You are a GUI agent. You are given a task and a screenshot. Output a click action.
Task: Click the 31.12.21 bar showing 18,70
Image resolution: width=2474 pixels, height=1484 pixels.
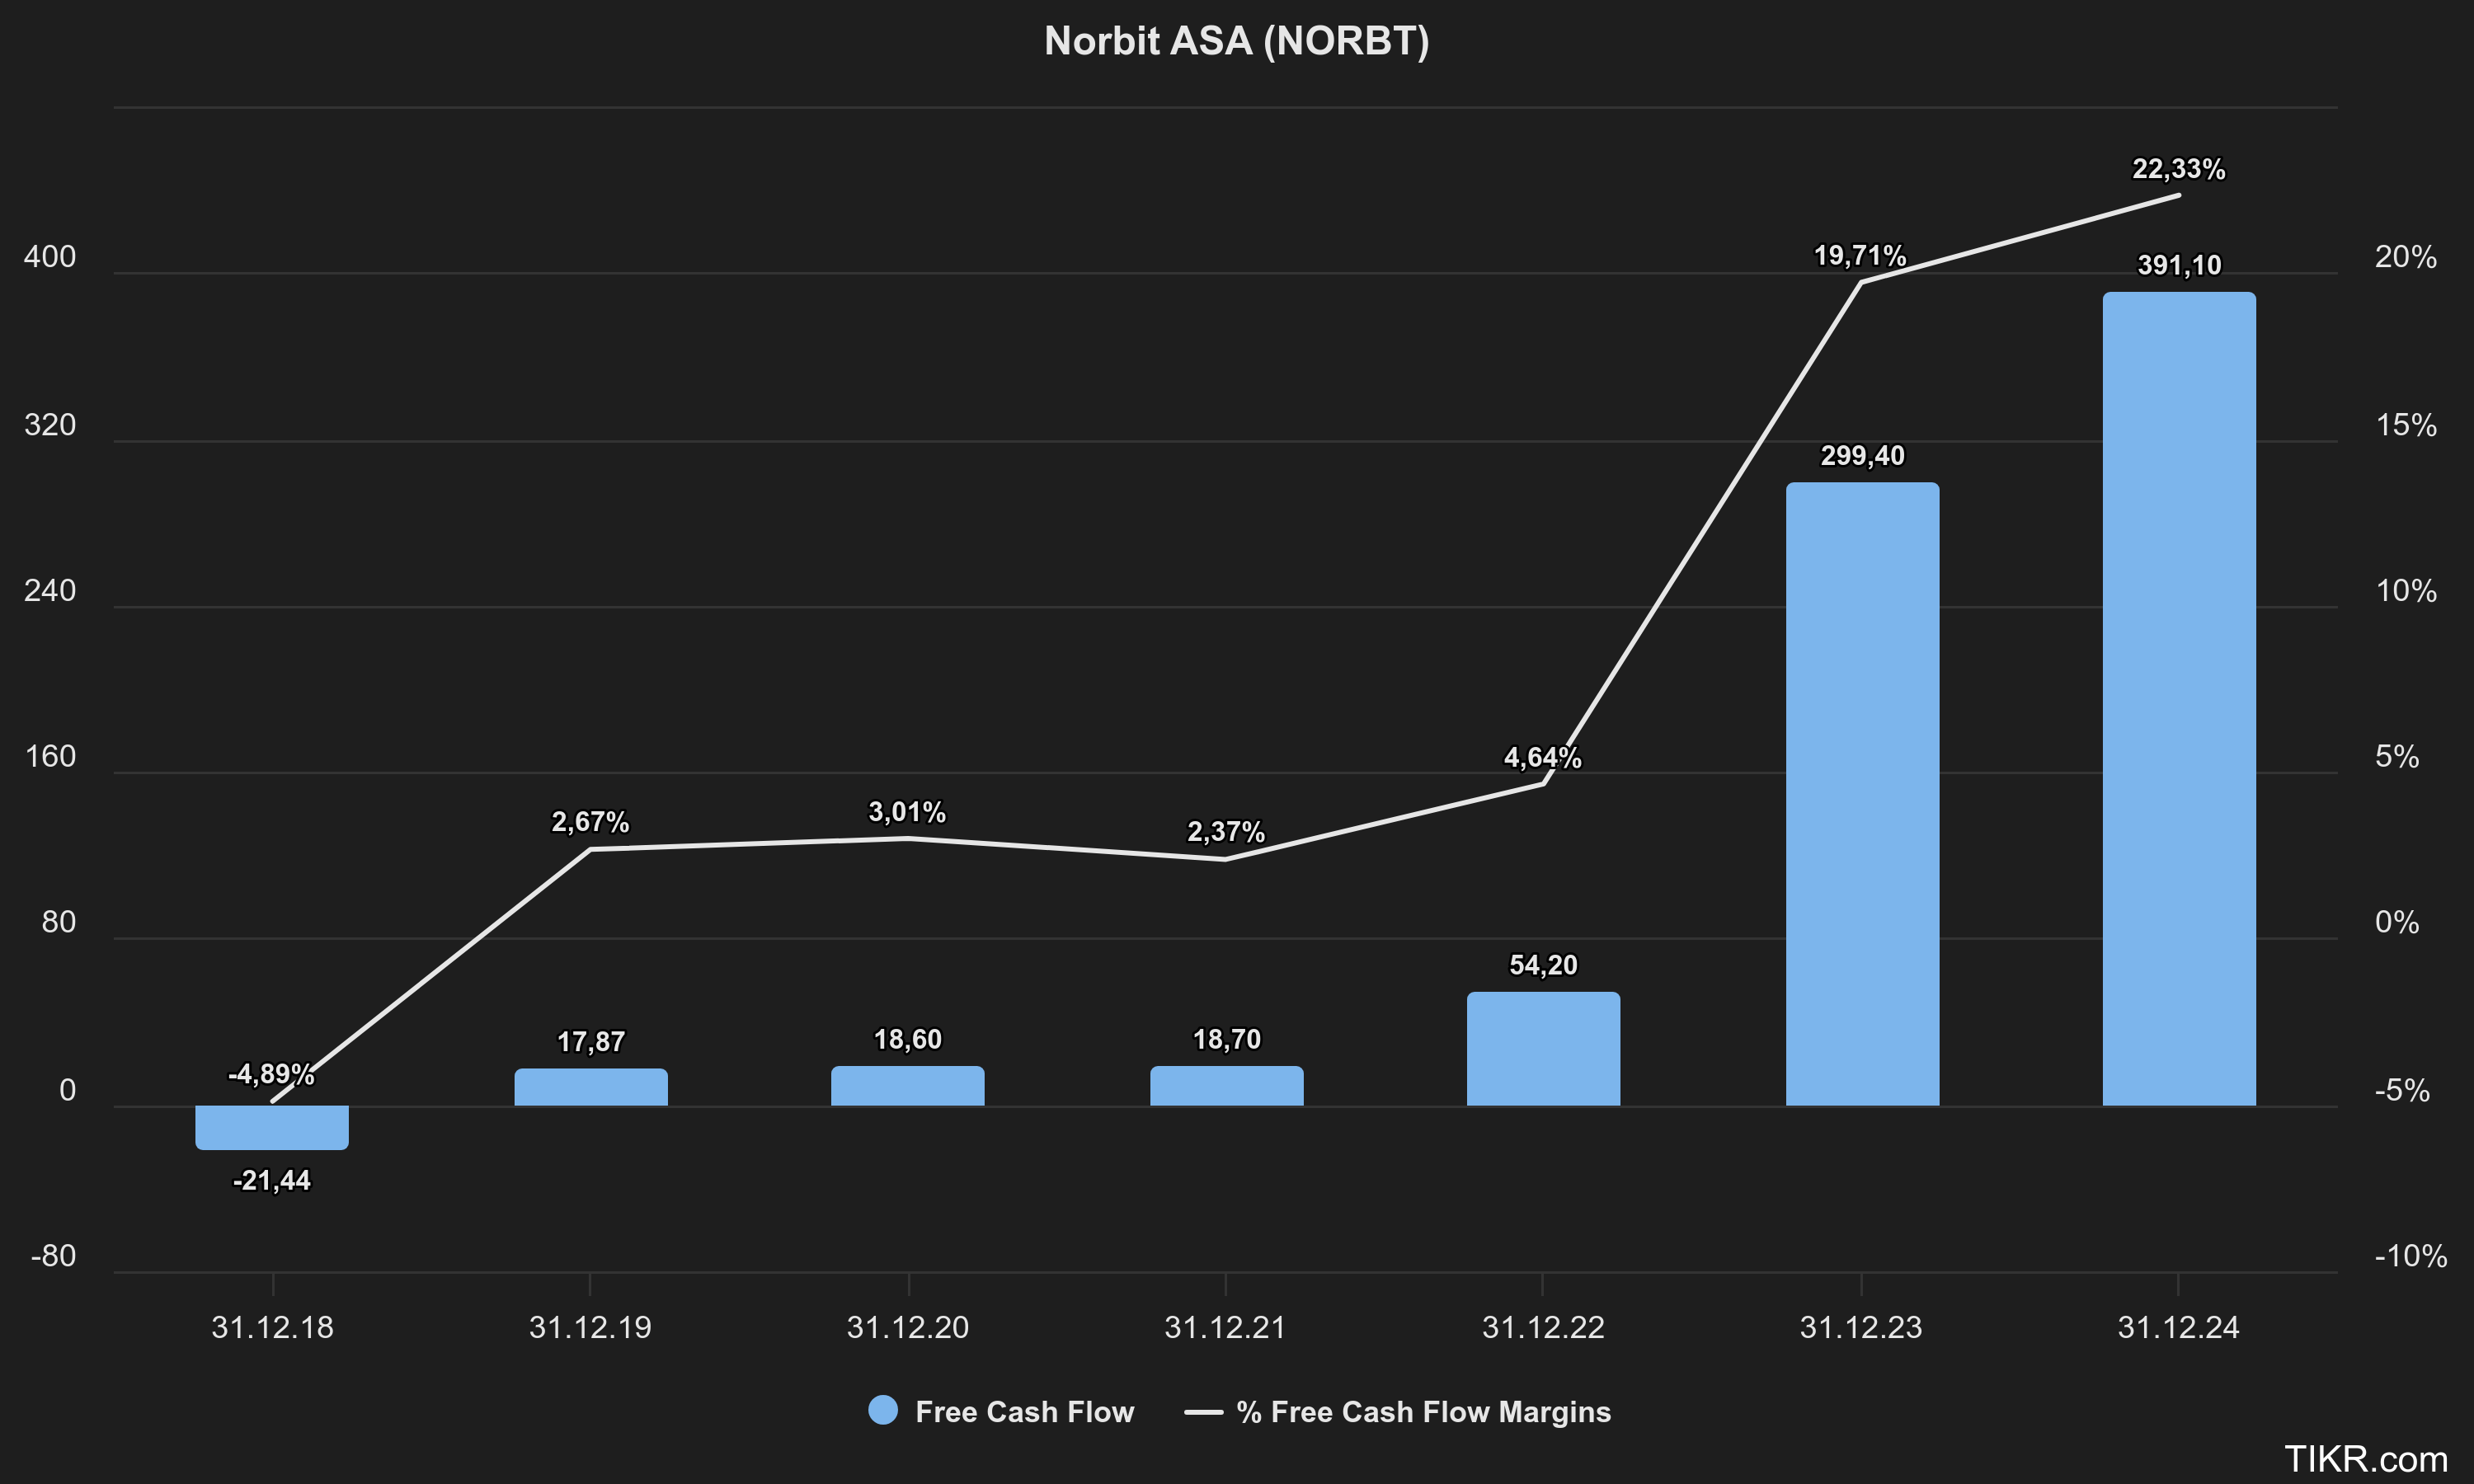1226,1087
